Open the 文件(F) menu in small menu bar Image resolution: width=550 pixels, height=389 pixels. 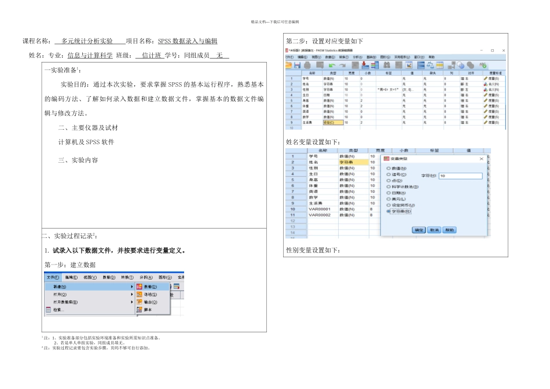point(53,277)
